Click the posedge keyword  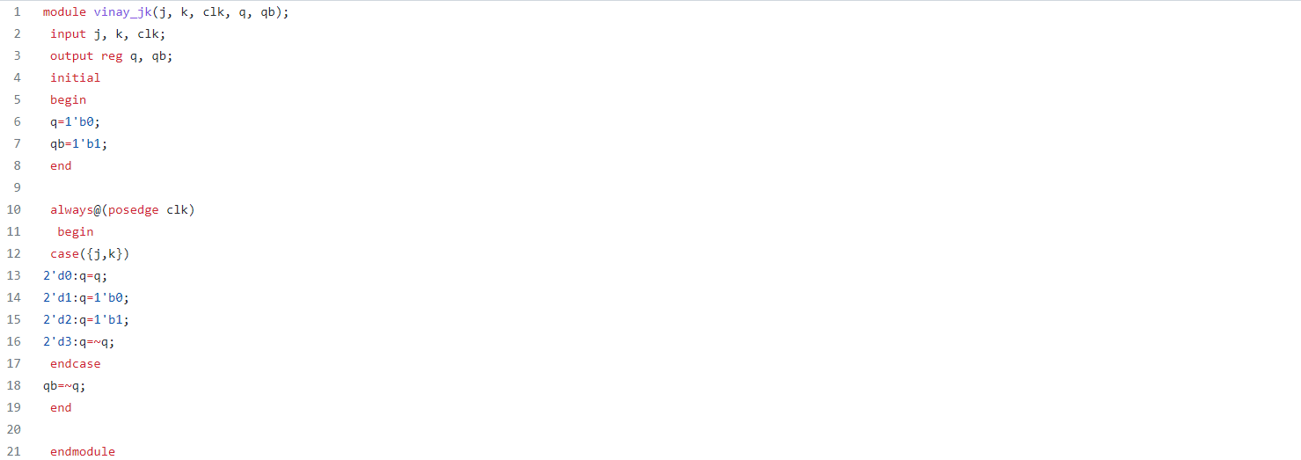tap(134, 209)
